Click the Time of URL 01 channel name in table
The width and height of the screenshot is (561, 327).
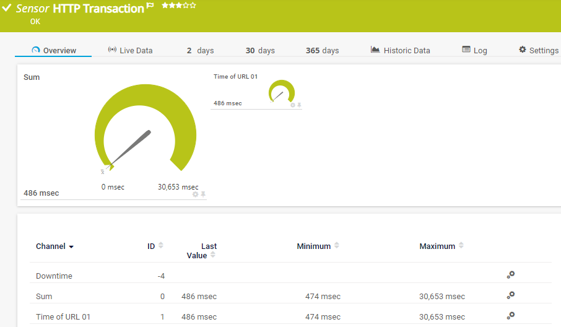tap(63, 316)
